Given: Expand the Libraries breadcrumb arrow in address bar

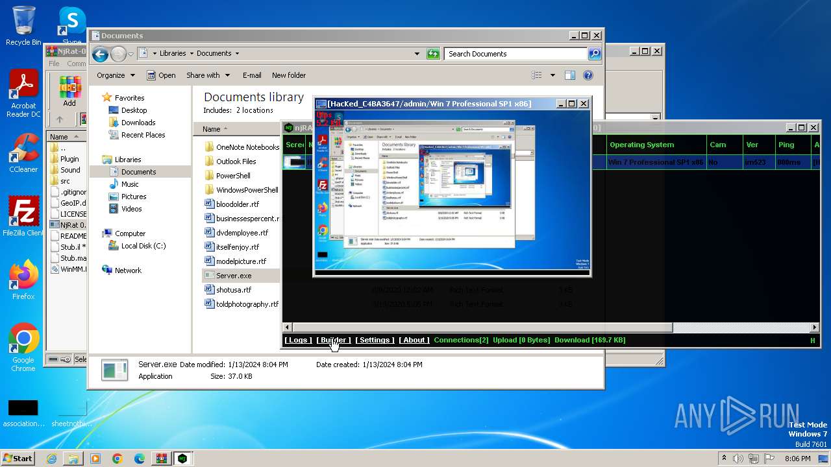Looking at the screenshot, I should pyautogui.click(x=191, y=54).
